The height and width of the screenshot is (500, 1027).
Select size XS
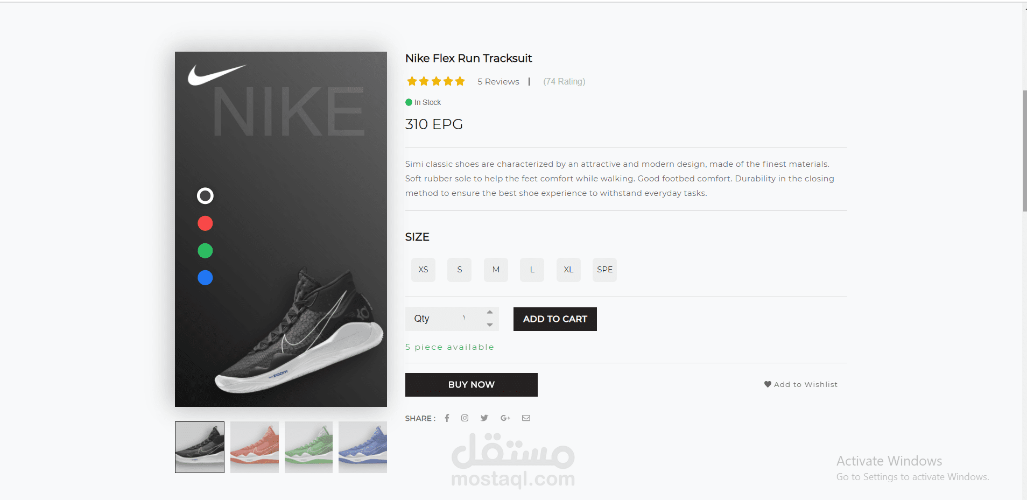[x=423, y=270]
